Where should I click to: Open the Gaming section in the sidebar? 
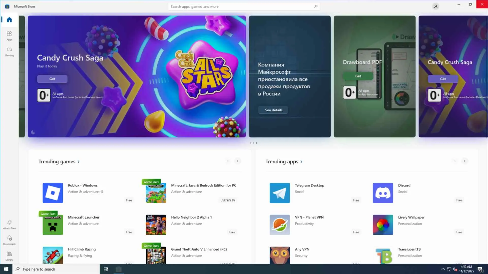tap(9, 51)
